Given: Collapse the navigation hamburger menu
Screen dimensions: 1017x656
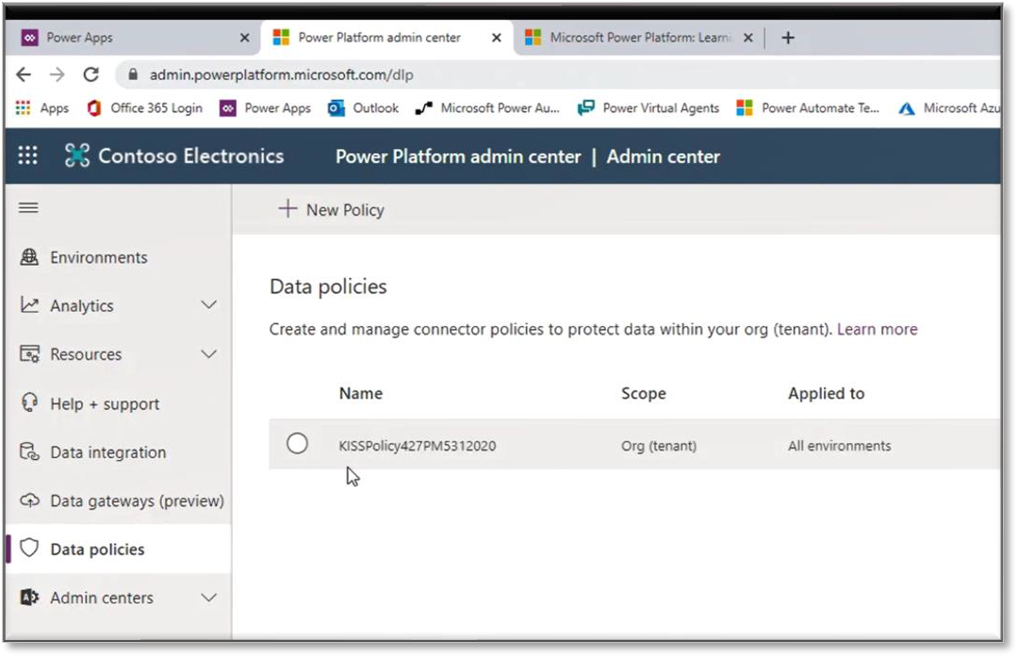Looking at the screenshot, I should 28,208.
